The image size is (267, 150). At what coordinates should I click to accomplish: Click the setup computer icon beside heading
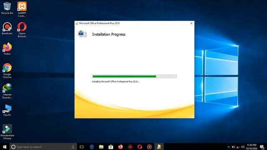click(x=82, y=34)
